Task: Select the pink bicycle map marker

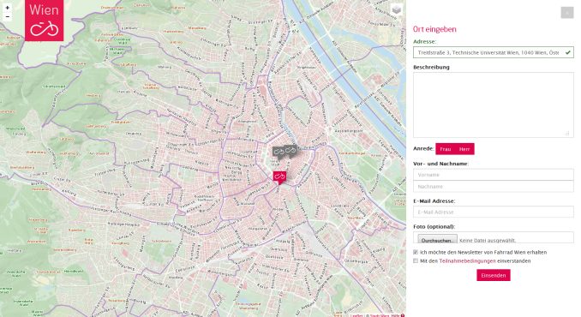Action: tap(279, 177)
